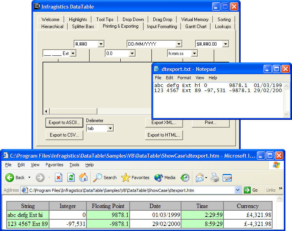
Task: Switch to the Hierarchical tab
Action: point(52,27)
